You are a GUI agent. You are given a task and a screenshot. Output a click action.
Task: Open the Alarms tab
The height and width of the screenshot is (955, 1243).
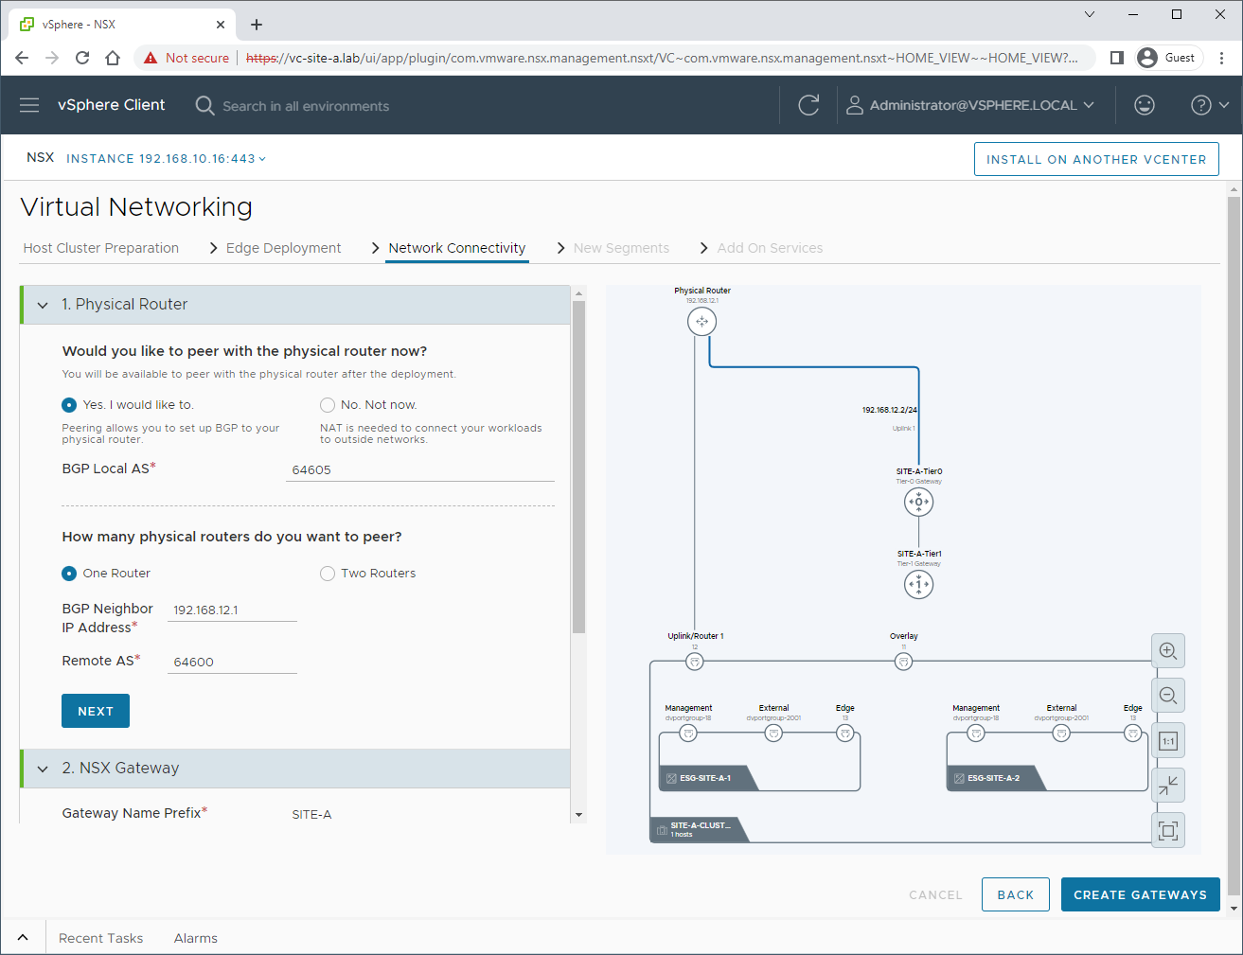click(196, 938)
